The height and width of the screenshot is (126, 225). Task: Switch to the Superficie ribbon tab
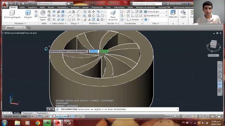[x=32, y=7]
